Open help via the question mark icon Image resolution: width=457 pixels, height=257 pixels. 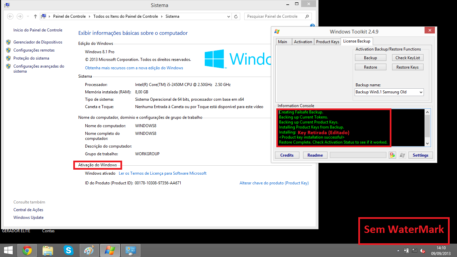[312, 25]
